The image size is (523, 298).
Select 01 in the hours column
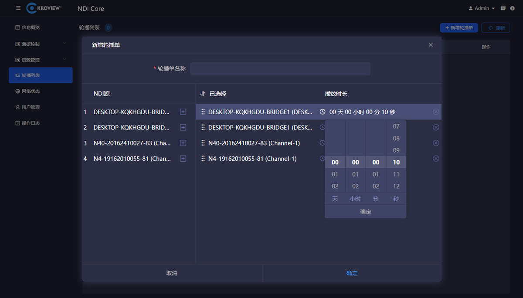point(355,174)
